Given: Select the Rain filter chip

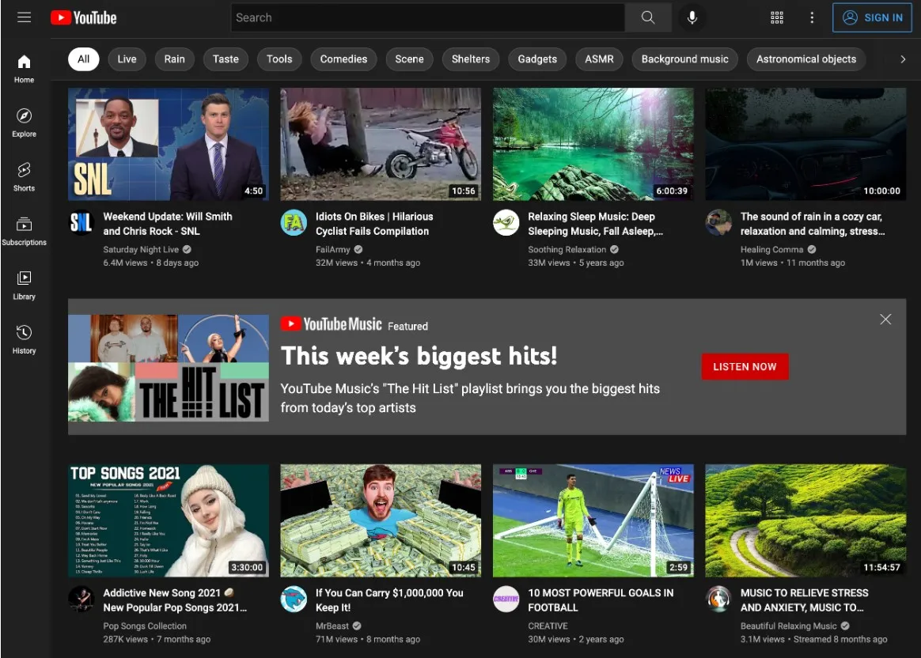Looking at the screenshot, I should tap(174, 59).
